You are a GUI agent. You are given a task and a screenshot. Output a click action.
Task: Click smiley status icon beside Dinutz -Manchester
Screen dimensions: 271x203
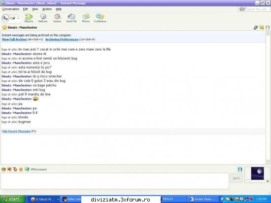[x=4, y=28]
